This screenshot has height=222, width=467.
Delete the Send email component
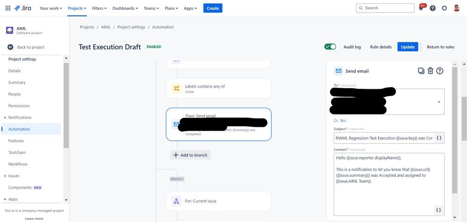coord(431,71)
